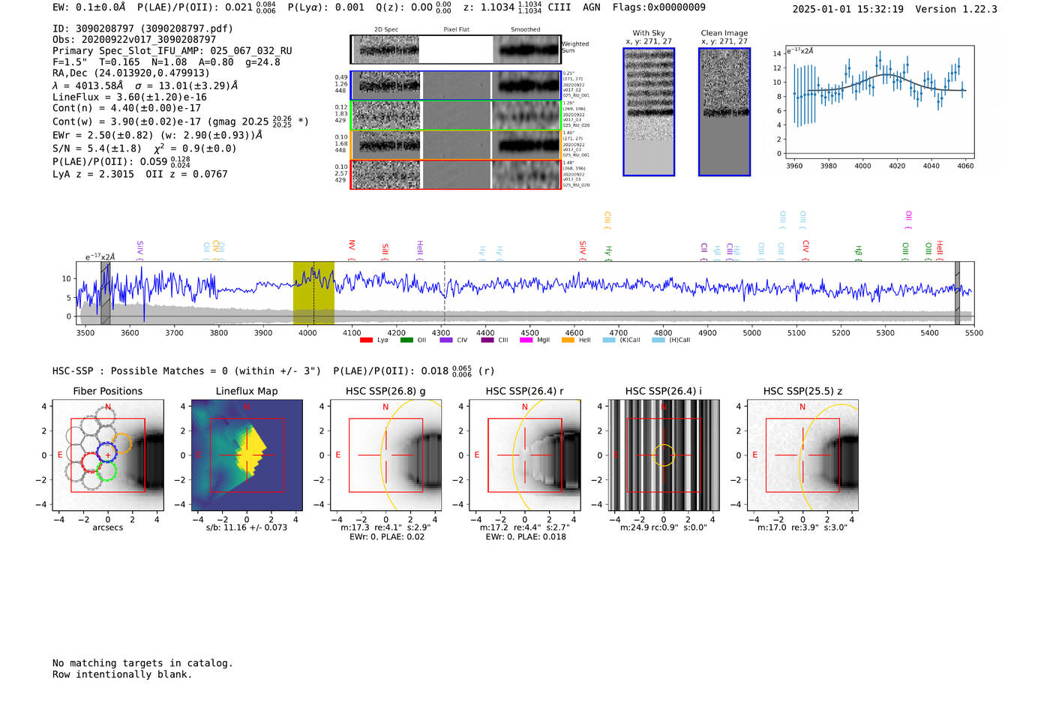Click the dark purple CIII legend swatch
This screenshot has width=1050, height=715.
point(487,341)
